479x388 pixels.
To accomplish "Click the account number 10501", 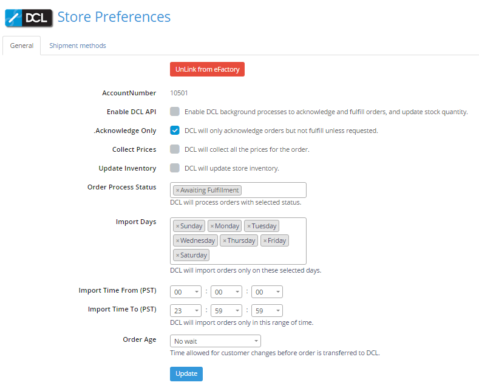I will (179, 93).
